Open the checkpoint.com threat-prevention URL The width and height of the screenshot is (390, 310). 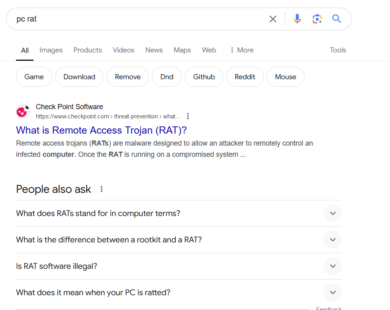(x=108, y=116)
